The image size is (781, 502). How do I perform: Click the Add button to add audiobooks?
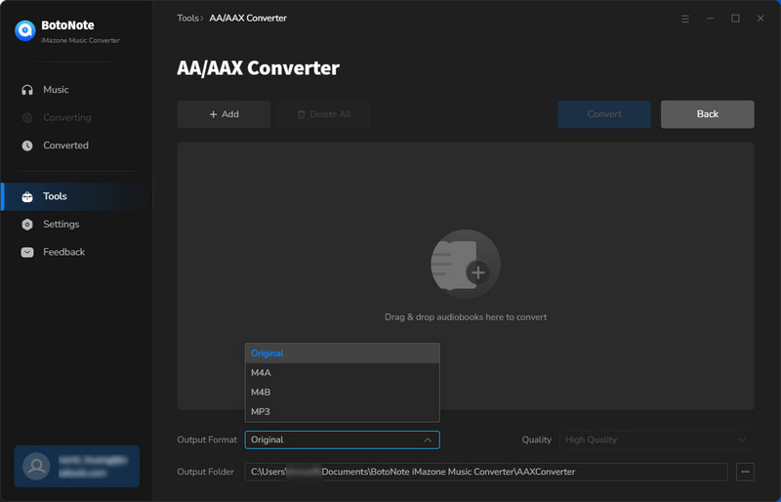[x=224, y=114]
